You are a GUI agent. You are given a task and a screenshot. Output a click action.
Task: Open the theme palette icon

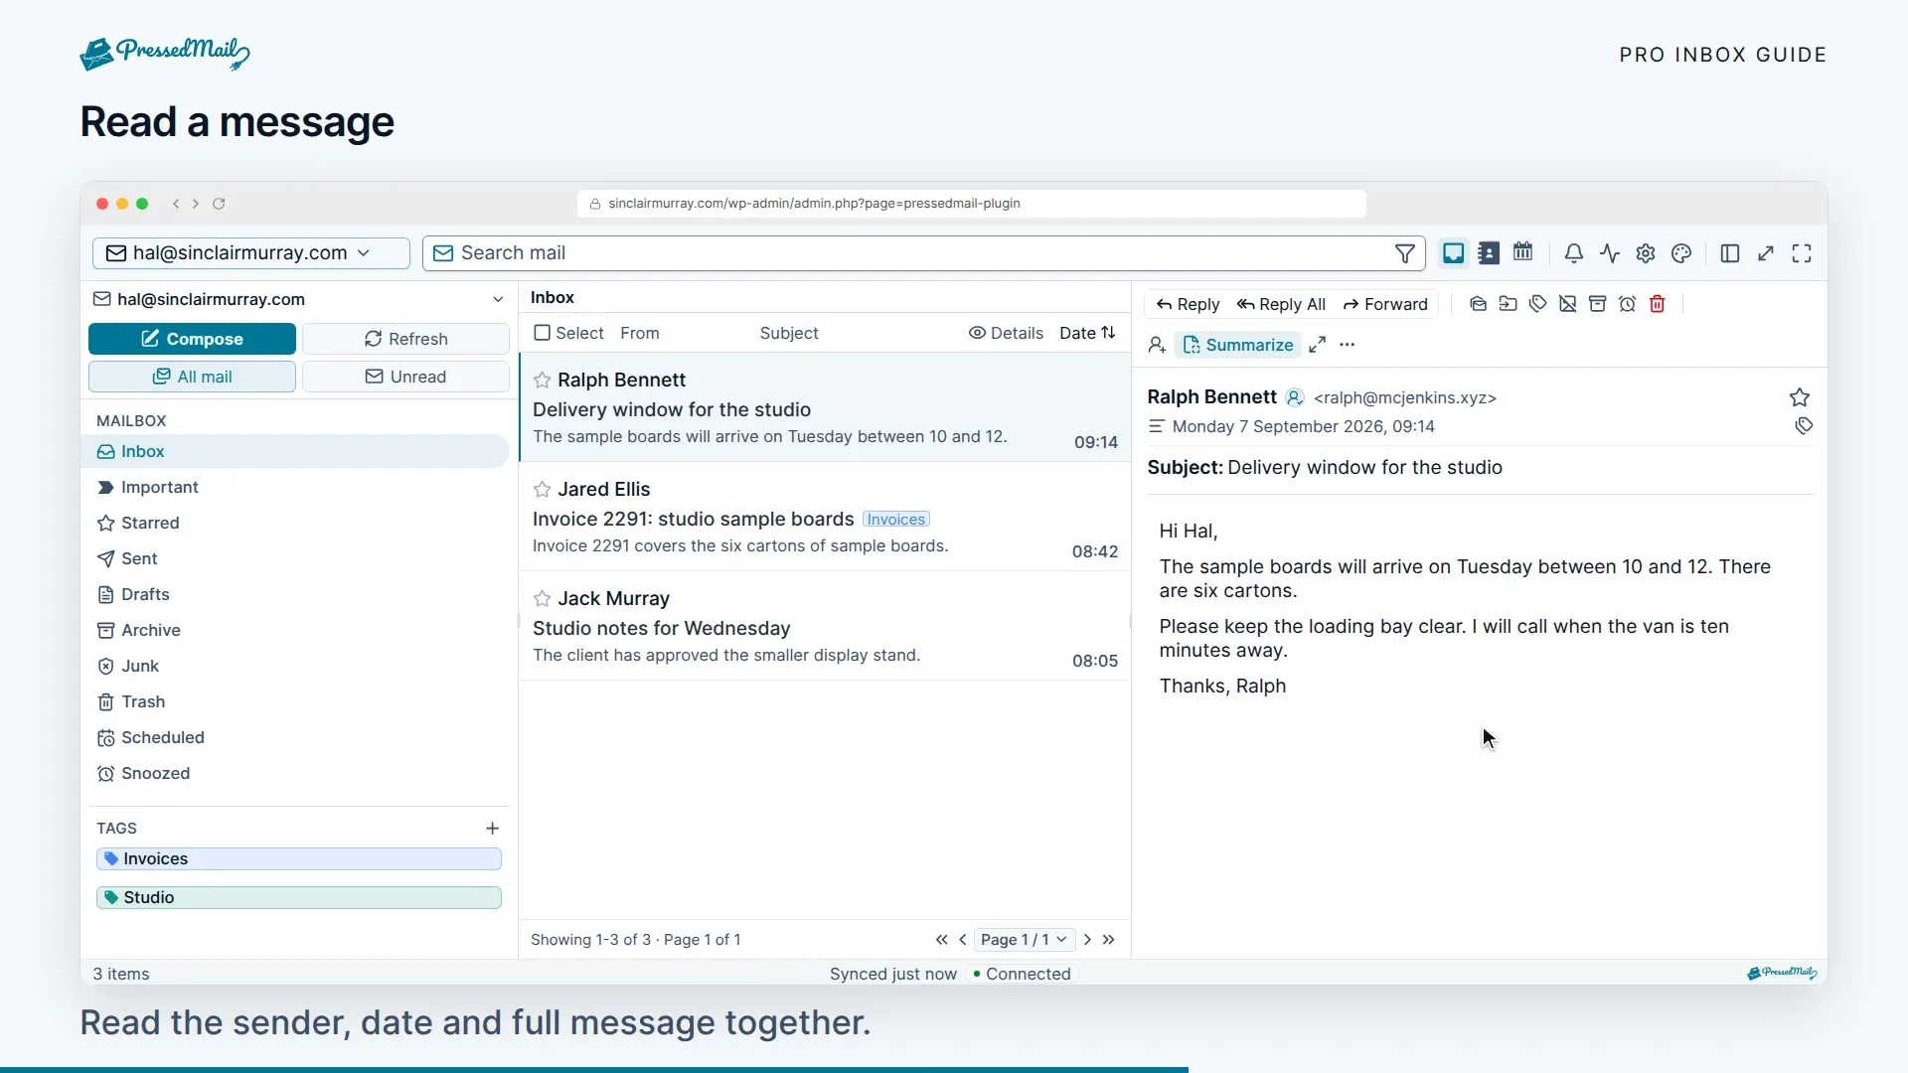[x=1681, y=253]
